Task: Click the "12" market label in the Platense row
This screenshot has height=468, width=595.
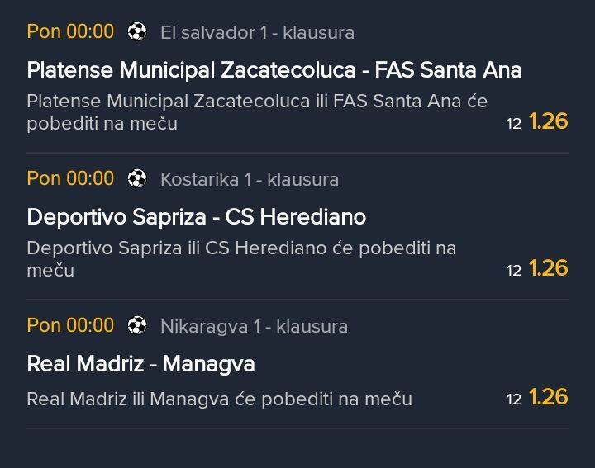Action: 514,124
